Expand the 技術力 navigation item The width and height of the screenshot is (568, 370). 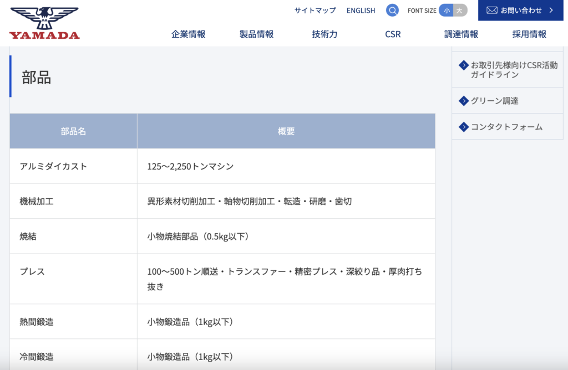pyautogui.click(x=324, y=34)
